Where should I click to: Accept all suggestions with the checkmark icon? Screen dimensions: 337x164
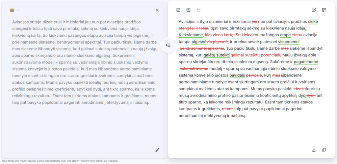(178, 10)
